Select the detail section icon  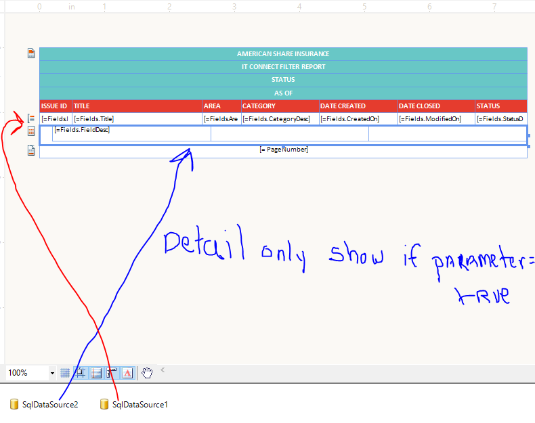[x=31, y=131]
